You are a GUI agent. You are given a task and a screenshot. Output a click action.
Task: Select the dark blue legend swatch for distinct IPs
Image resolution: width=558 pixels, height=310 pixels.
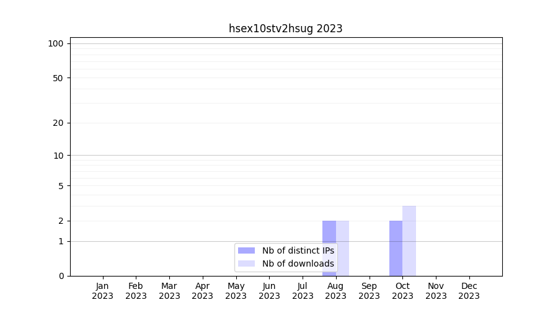coord(246,250)
